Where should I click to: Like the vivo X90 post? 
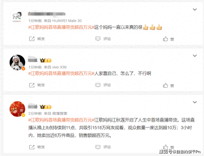pos(166,85)
